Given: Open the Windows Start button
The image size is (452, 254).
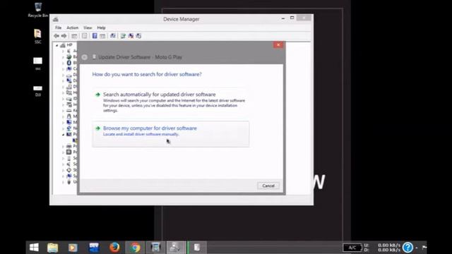Looking at the screenshot, I should coord(34,248).
